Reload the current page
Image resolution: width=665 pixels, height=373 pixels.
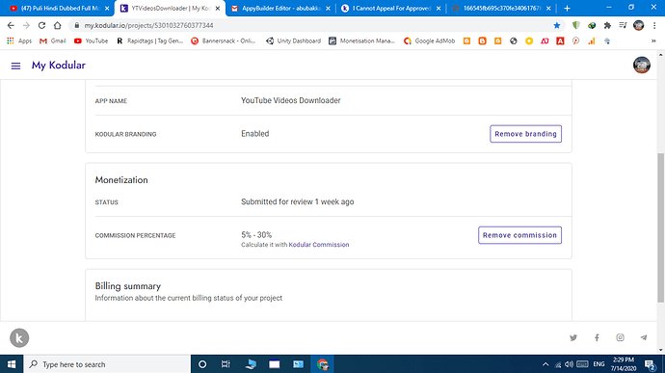(x=41, y=25)
